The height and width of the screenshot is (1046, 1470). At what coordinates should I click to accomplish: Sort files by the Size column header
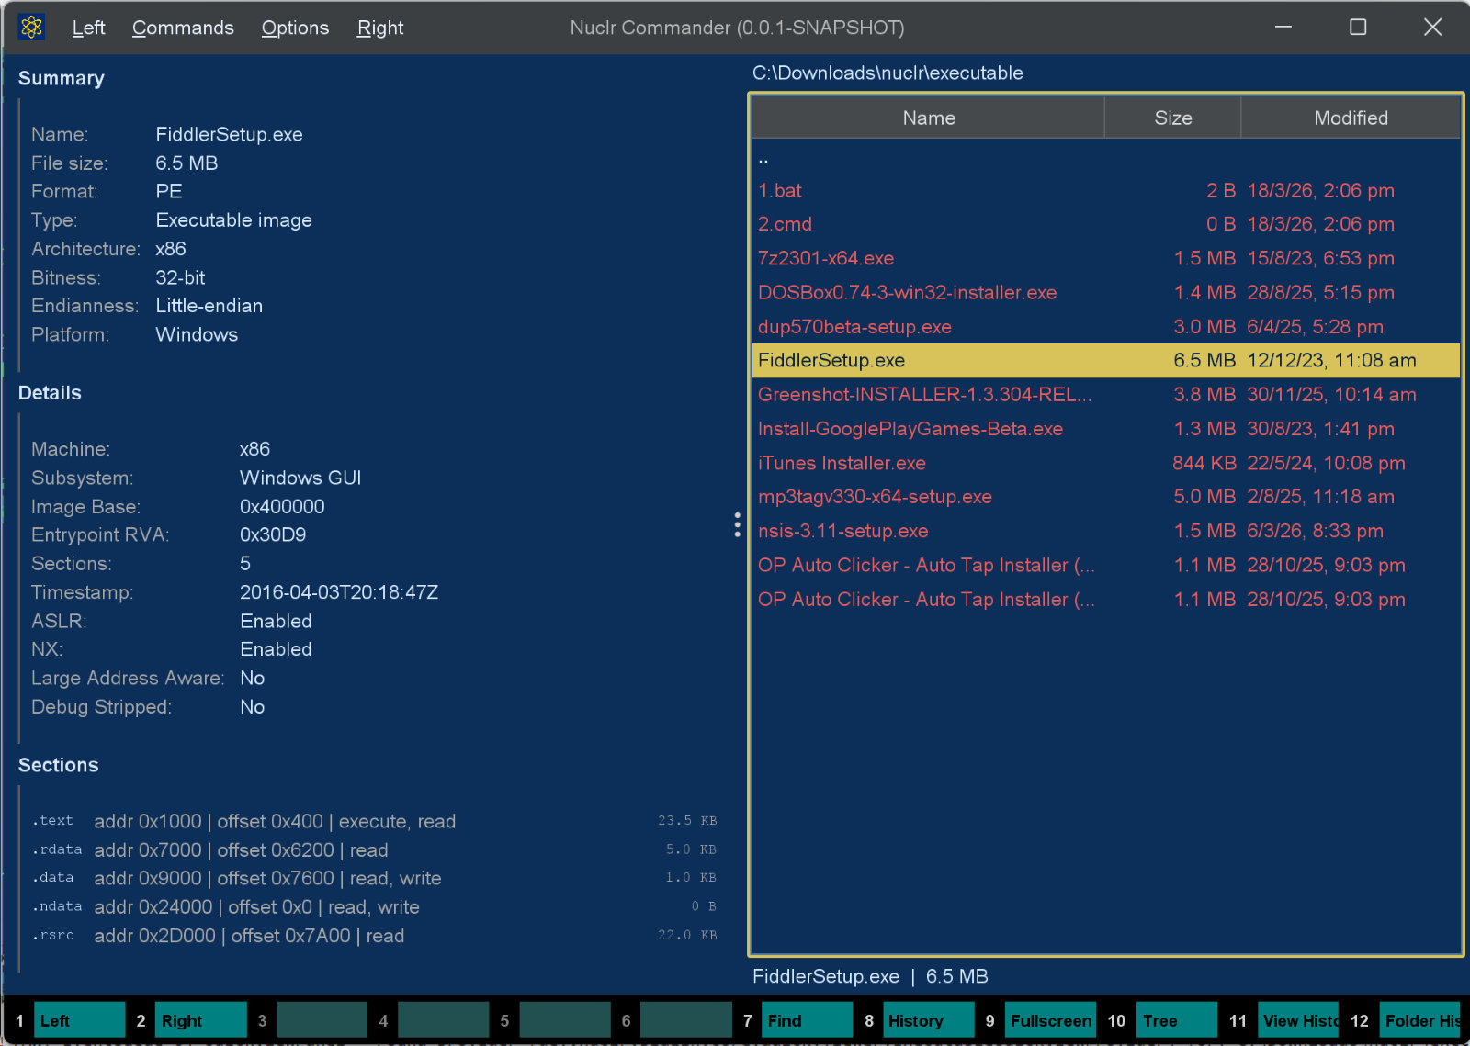coord(1172,118)
